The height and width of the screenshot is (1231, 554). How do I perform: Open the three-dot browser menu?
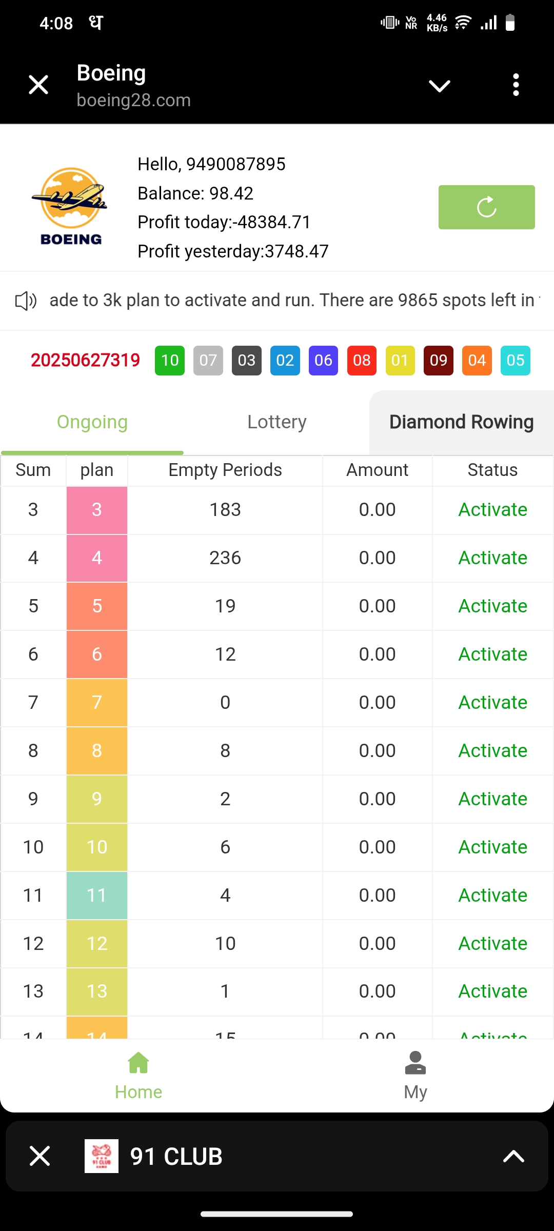(516, 85)
